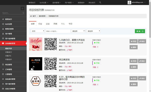Collapse the sidebar with the hamburger icon
Viewport: 151px width, 92px height.
(x=22, y=9)
